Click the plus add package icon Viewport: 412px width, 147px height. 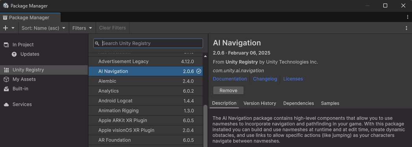point(6,28)
